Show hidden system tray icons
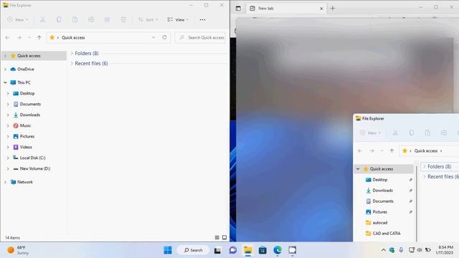This screenshot has width=459, height=258. (383, 250)
